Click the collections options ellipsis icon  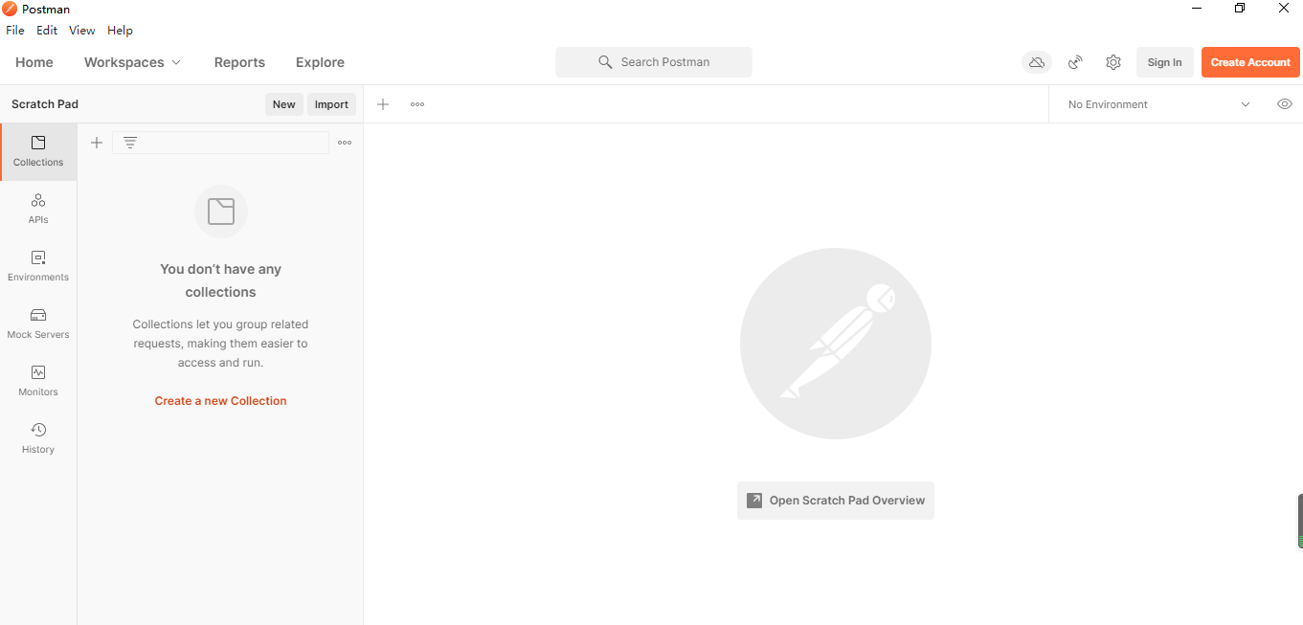[x=345, y=143]
